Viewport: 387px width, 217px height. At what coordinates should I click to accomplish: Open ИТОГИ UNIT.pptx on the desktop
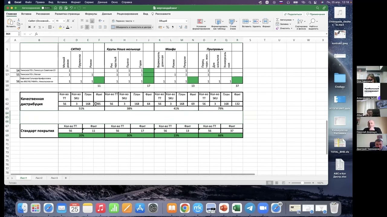(340, 103)
